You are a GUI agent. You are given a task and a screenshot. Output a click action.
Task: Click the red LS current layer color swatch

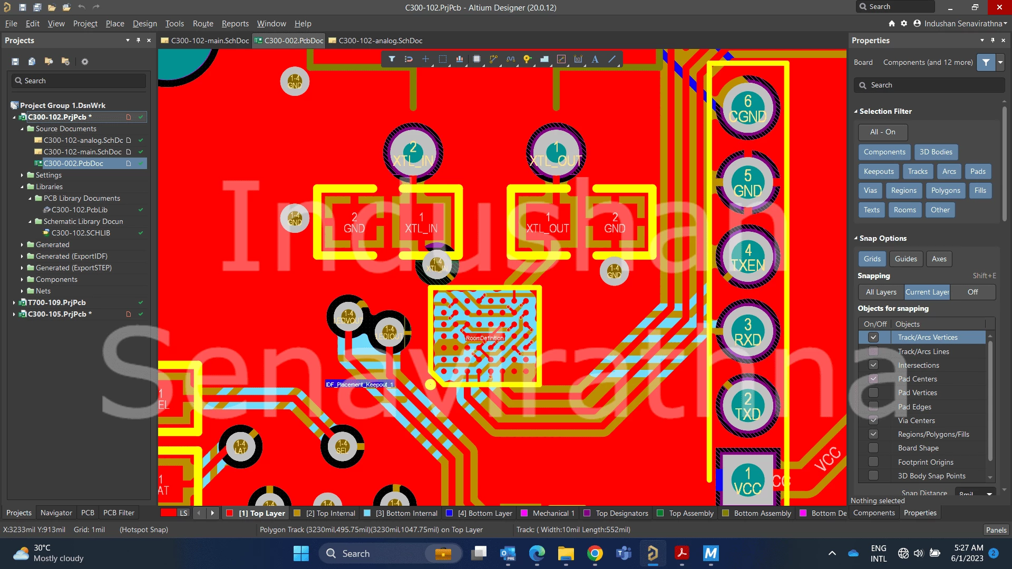(x=169, y=513)
